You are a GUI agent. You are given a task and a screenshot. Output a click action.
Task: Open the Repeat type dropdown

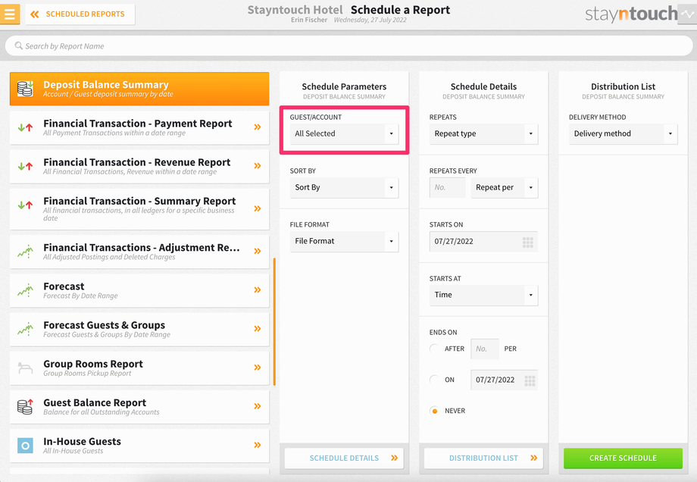483,133
